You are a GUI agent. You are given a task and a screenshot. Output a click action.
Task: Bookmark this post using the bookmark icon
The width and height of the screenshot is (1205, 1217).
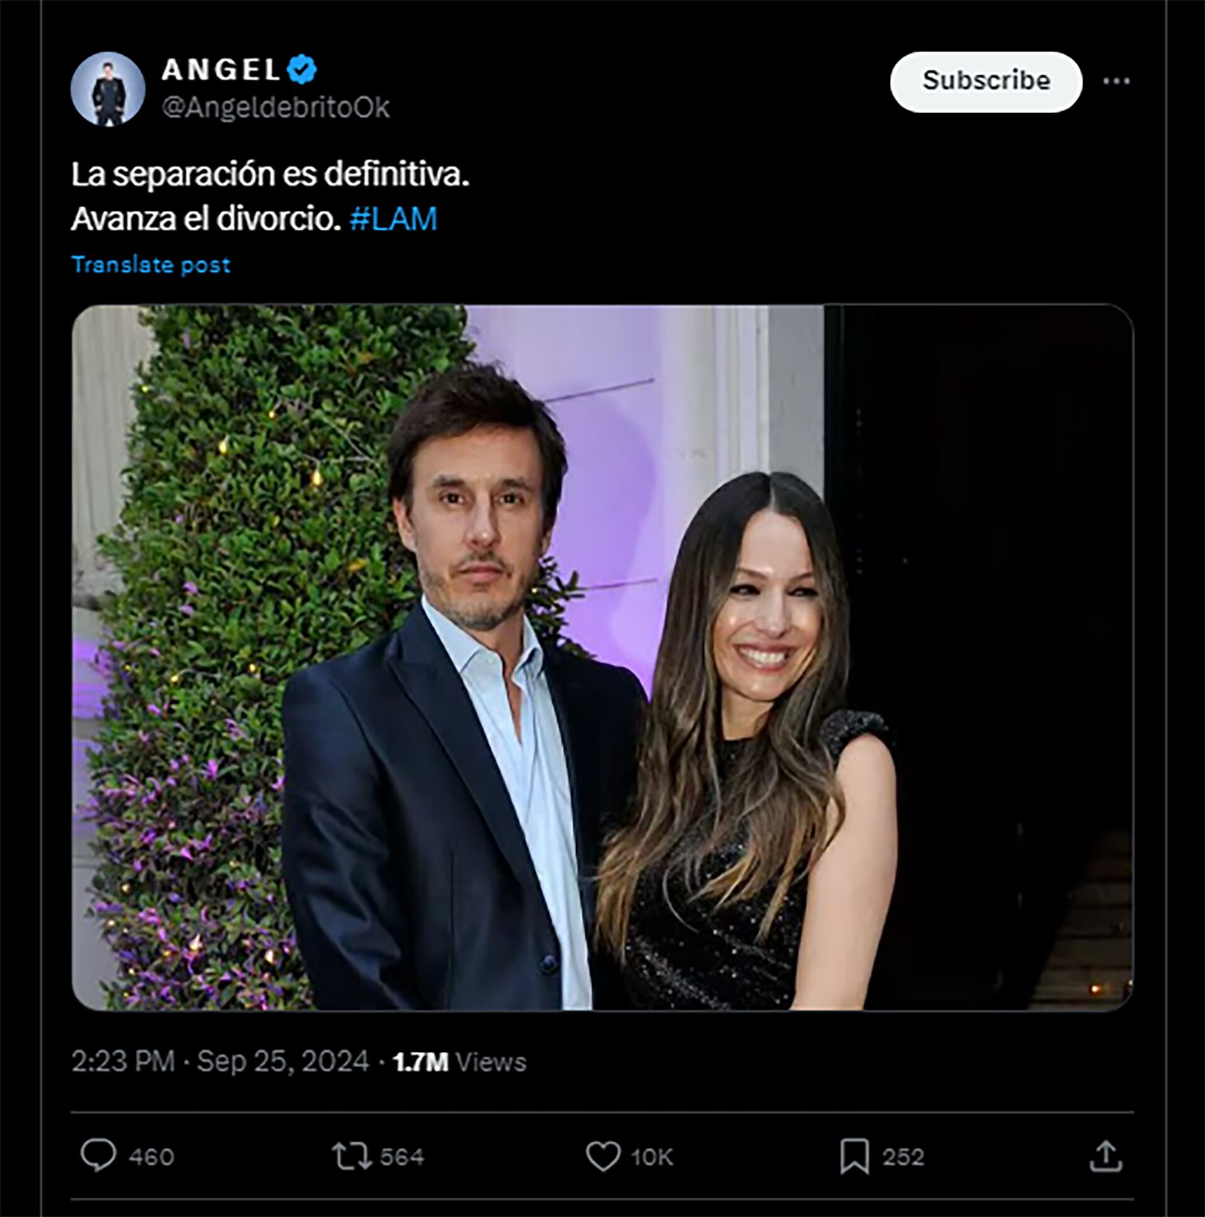point(854,1156)
